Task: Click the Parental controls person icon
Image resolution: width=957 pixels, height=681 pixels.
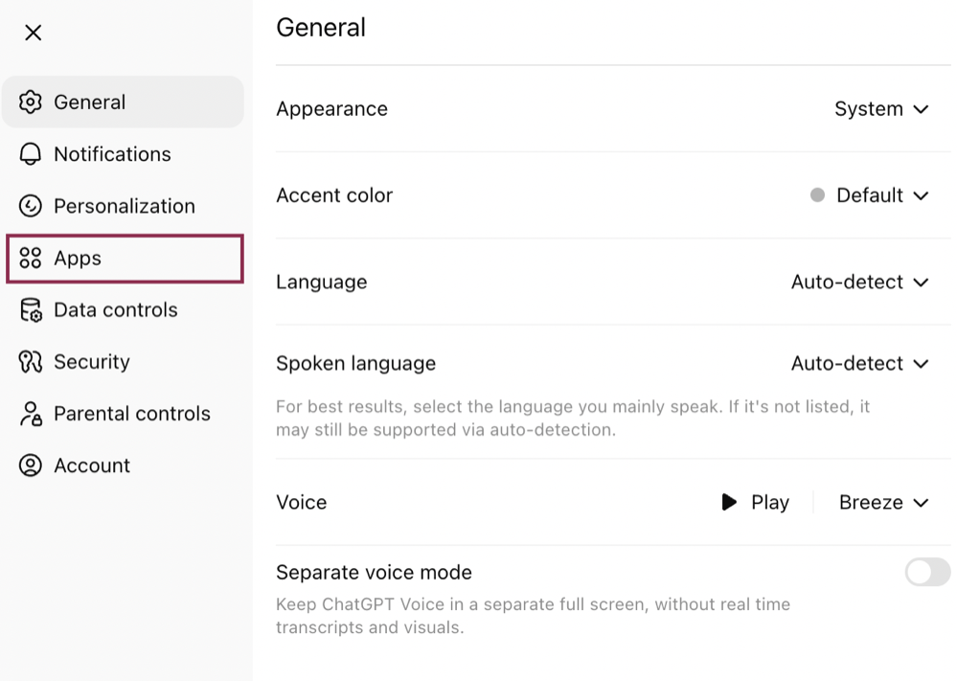Action: tap(31, 414)
